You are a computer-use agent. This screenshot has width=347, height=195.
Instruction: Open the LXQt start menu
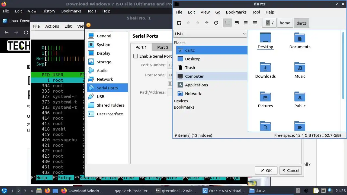[4, 191]
